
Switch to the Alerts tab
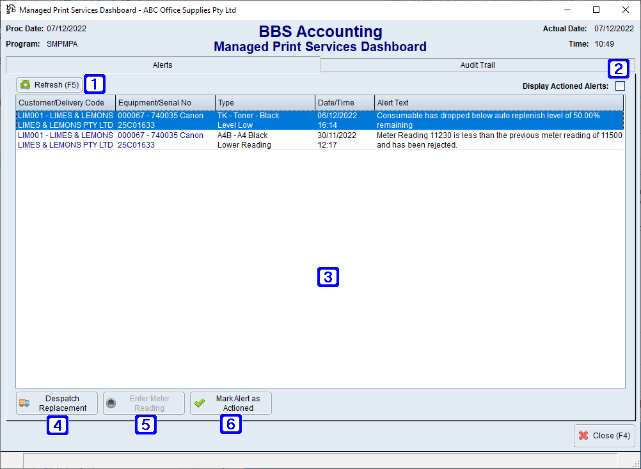coord(162,65)
